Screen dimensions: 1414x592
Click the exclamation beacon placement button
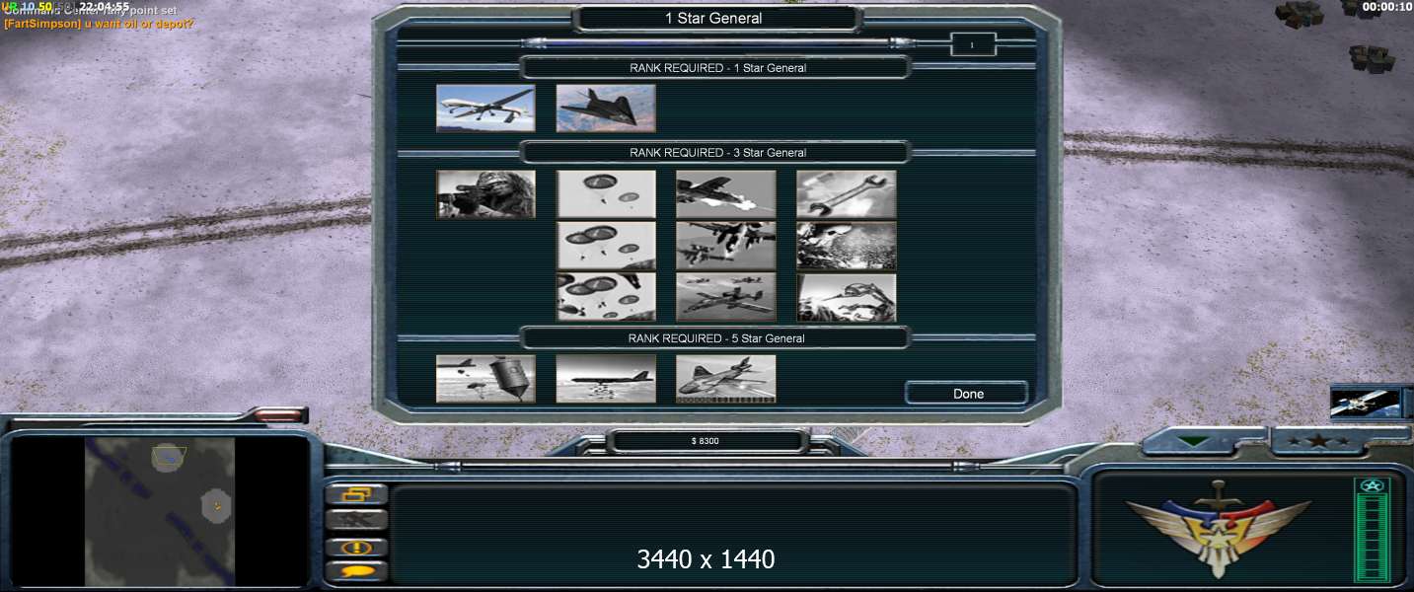356,547
